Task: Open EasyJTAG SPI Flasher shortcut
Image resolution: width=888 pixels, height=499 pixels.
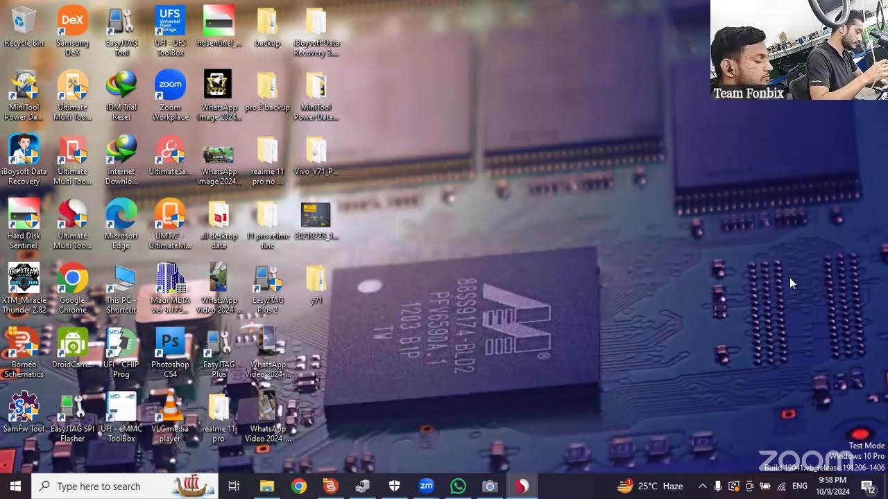Action: tap(73, 417)
